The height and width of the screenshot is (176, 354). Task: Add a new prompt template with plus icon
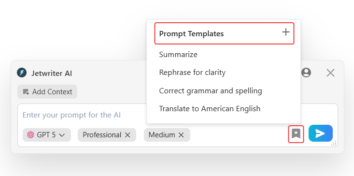pos(286,32)
